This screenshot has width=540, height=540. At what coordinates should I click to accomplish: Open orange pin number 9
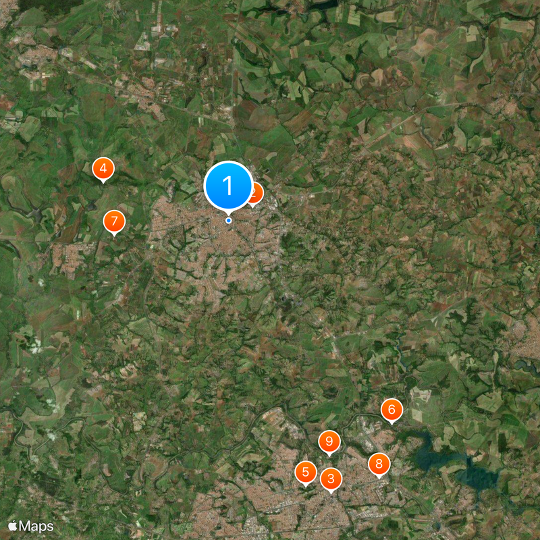tap(329, 441)
